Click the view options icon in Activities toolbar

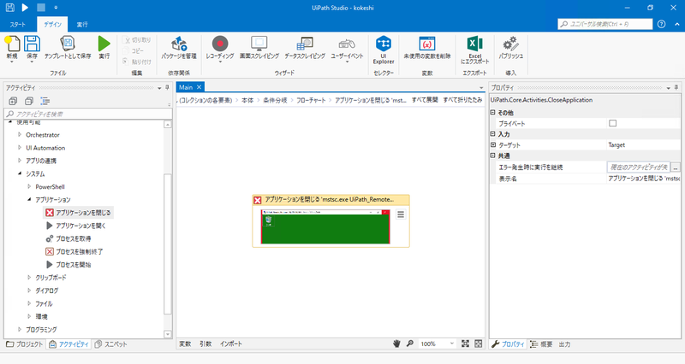pyautogui.click(x=45, y=101)
